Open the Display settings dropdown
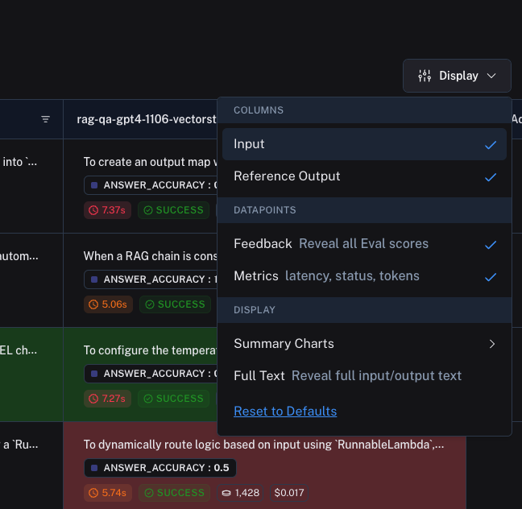Image resolution: width=522 pixels, height=509 pixels. click(x=457, y=76)
